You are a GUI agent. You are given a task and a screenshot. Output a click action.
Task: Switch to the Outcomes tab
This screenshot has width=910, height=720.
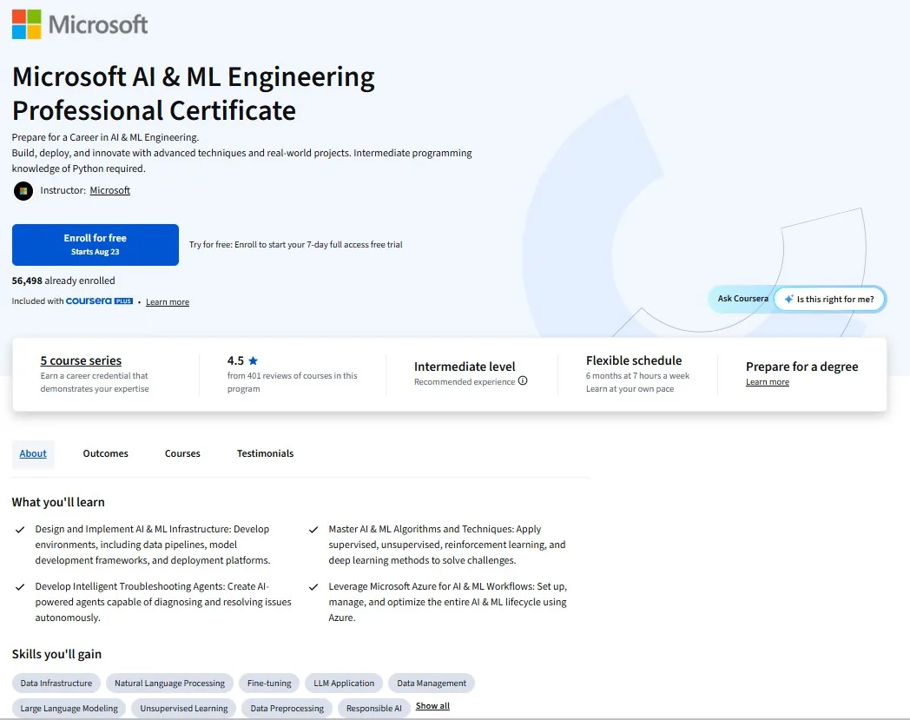[106, 453]
